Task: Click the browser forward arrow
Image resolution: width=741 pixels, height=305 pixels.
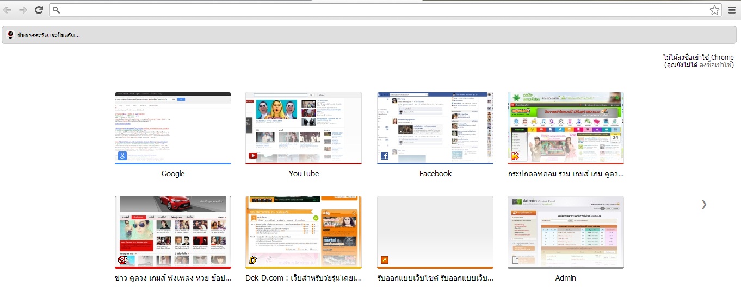Action: (x=23, y=10)
